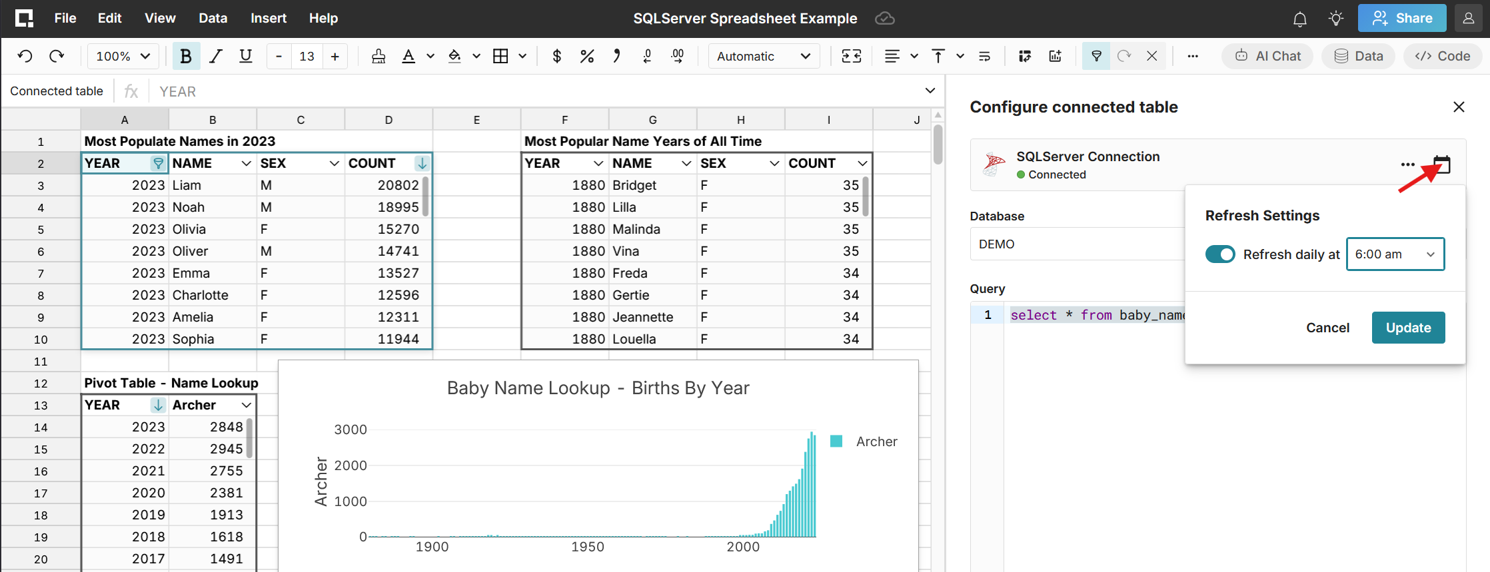Click the Update button
This screenshot has width=1490, height=572.
click(1408, 328)
